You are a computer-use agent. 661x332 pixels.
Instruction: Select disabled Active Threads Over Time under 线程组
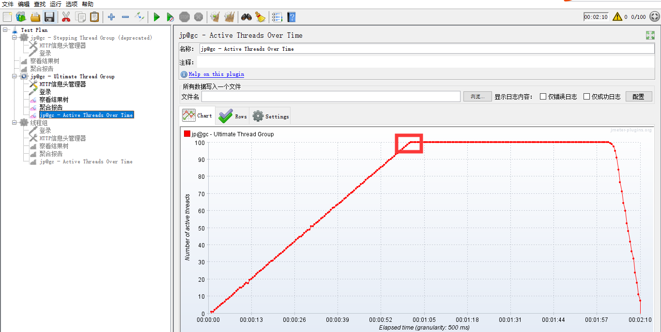tap(86, 161)
